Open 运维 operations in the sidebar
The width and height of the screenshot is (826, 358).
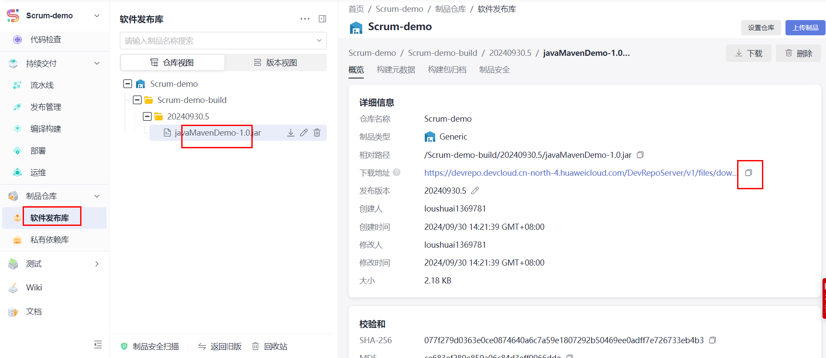tap(38, 173)
